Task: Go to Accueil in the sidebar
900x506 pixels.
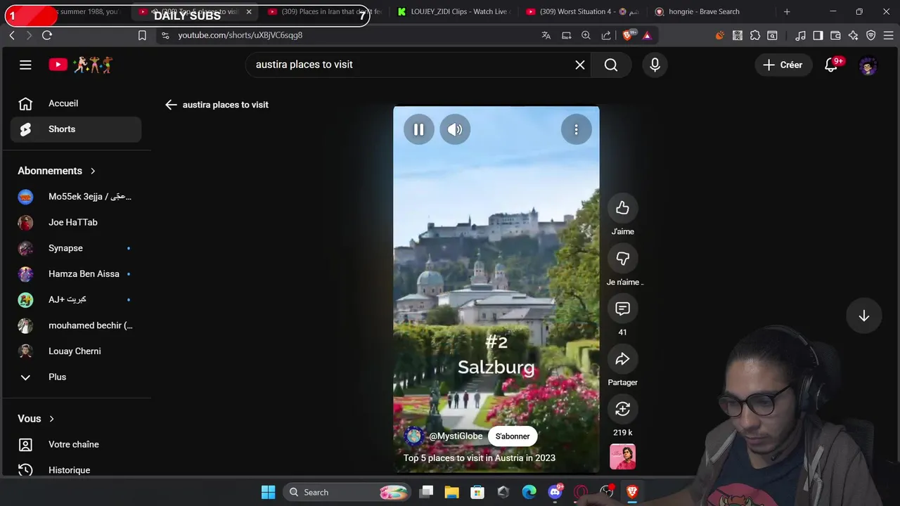Action: coord(76,103)
